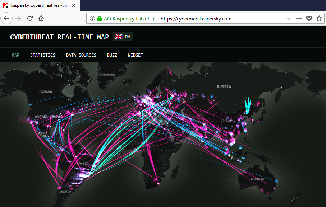
Task: Open the EN language selector
Action: point(123,37)
